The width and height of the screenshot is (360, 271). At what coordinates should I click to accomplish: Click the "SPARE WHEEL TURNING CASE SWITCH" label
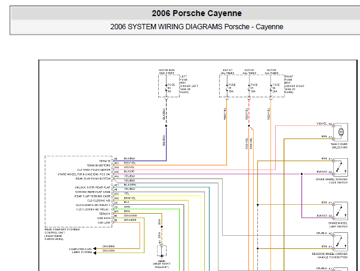tap(331, 181)
